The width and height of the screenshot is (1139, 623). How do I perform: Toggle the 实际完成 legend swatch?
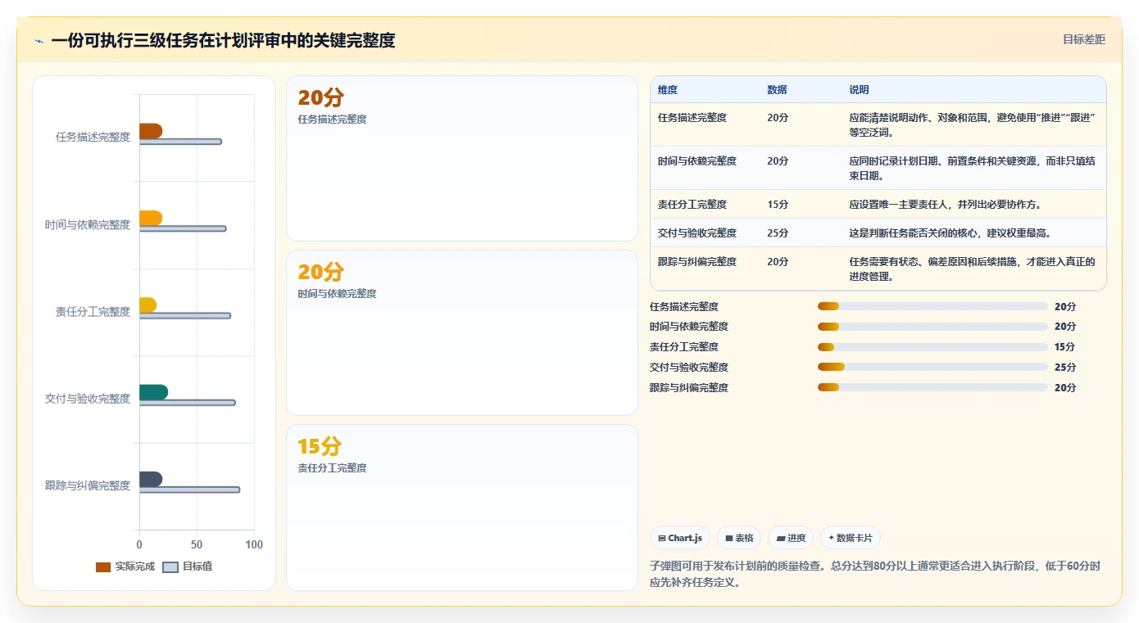pyautogui.click(x=103, y=567)
